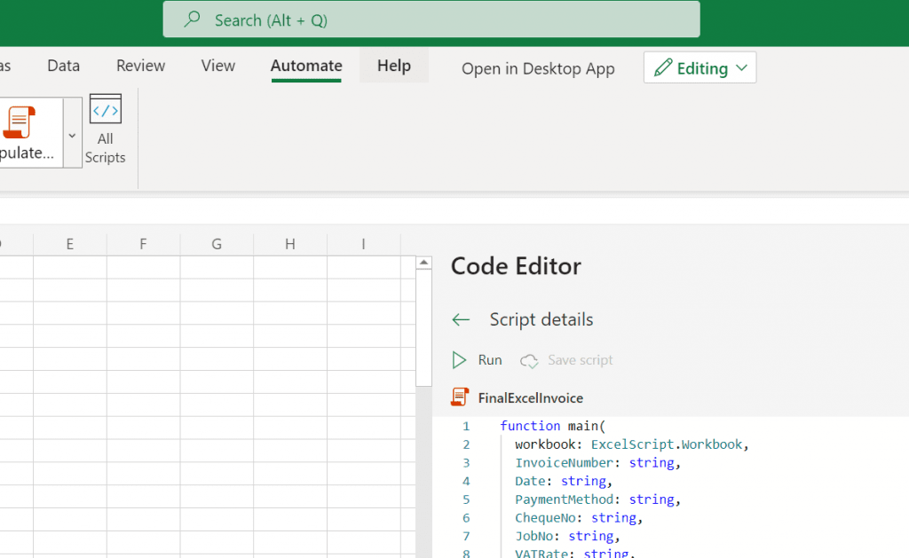
Task: Open the Automate tab
Action: click(x=306, y=66)
